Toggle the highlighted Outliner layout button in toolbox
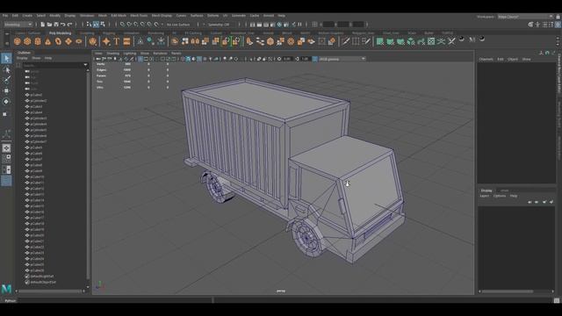Viewport: 562px width, 316px height. point(6,181)
